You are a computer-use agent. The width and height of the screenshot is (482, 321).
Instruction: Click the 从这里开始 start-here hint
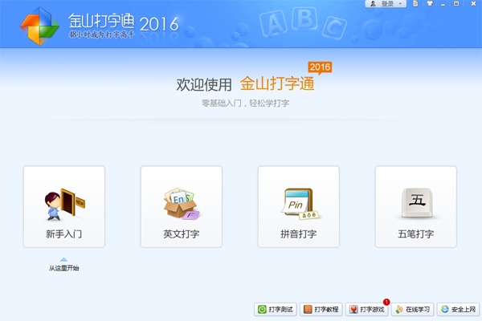coord(63,267)
